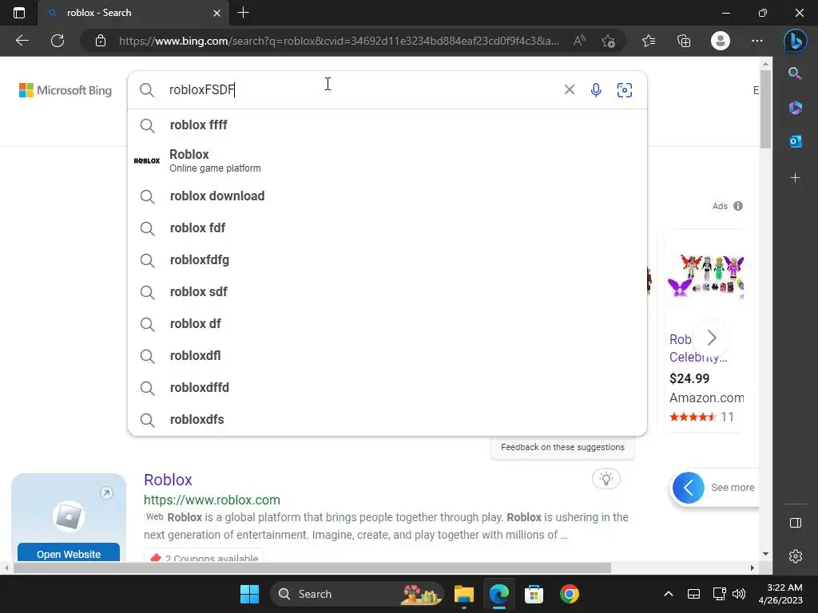Click the Roblox toy product thumbnail
Image resolution: width=818 pixels, height=613 pixels.
click(705, 276)
